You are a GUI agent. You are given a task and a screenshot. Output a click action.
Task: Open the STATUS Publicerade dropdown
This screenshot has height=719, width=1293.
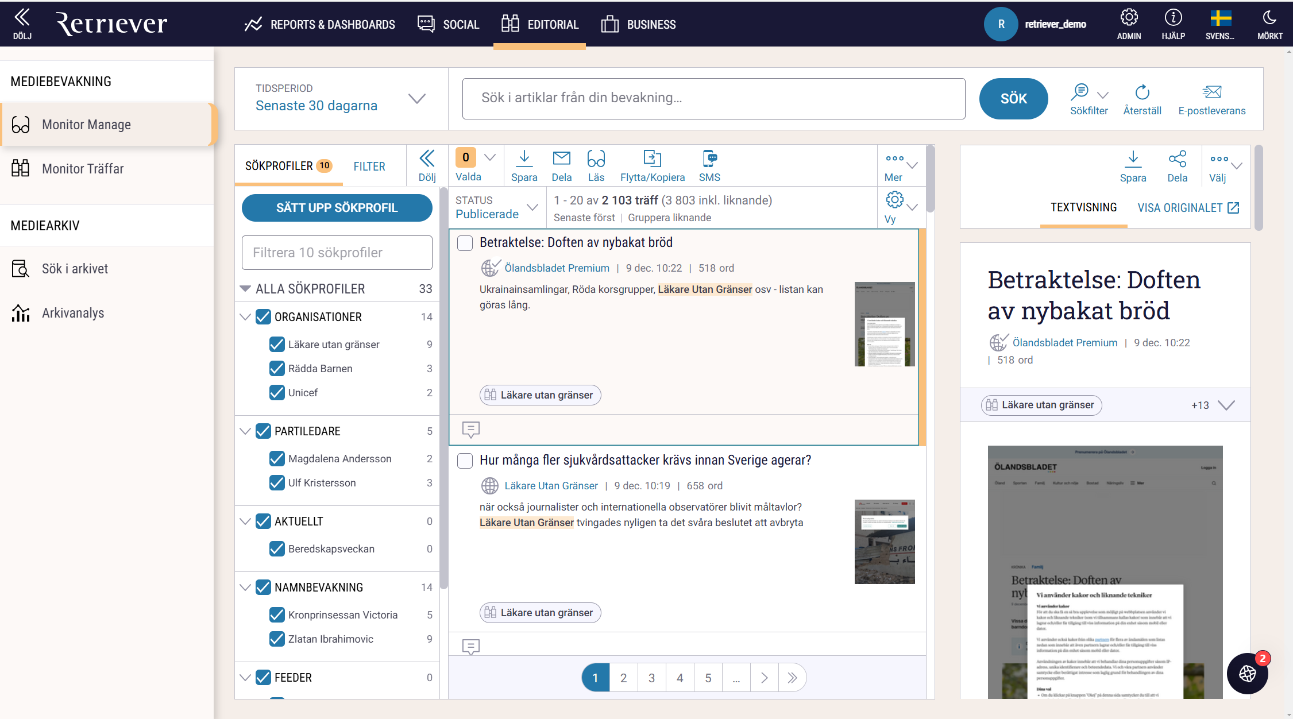pos(497,207)
